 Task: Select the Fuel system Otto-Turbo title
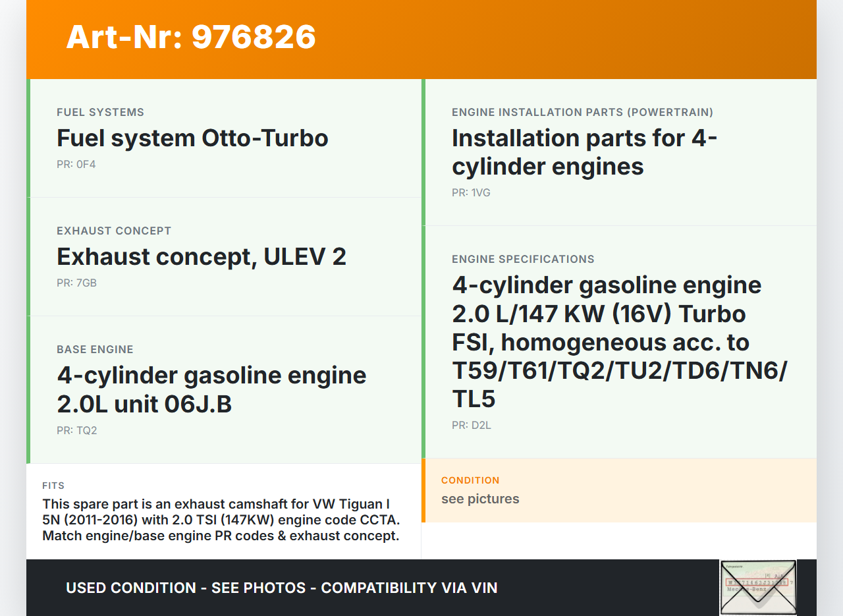coord(192,138)
